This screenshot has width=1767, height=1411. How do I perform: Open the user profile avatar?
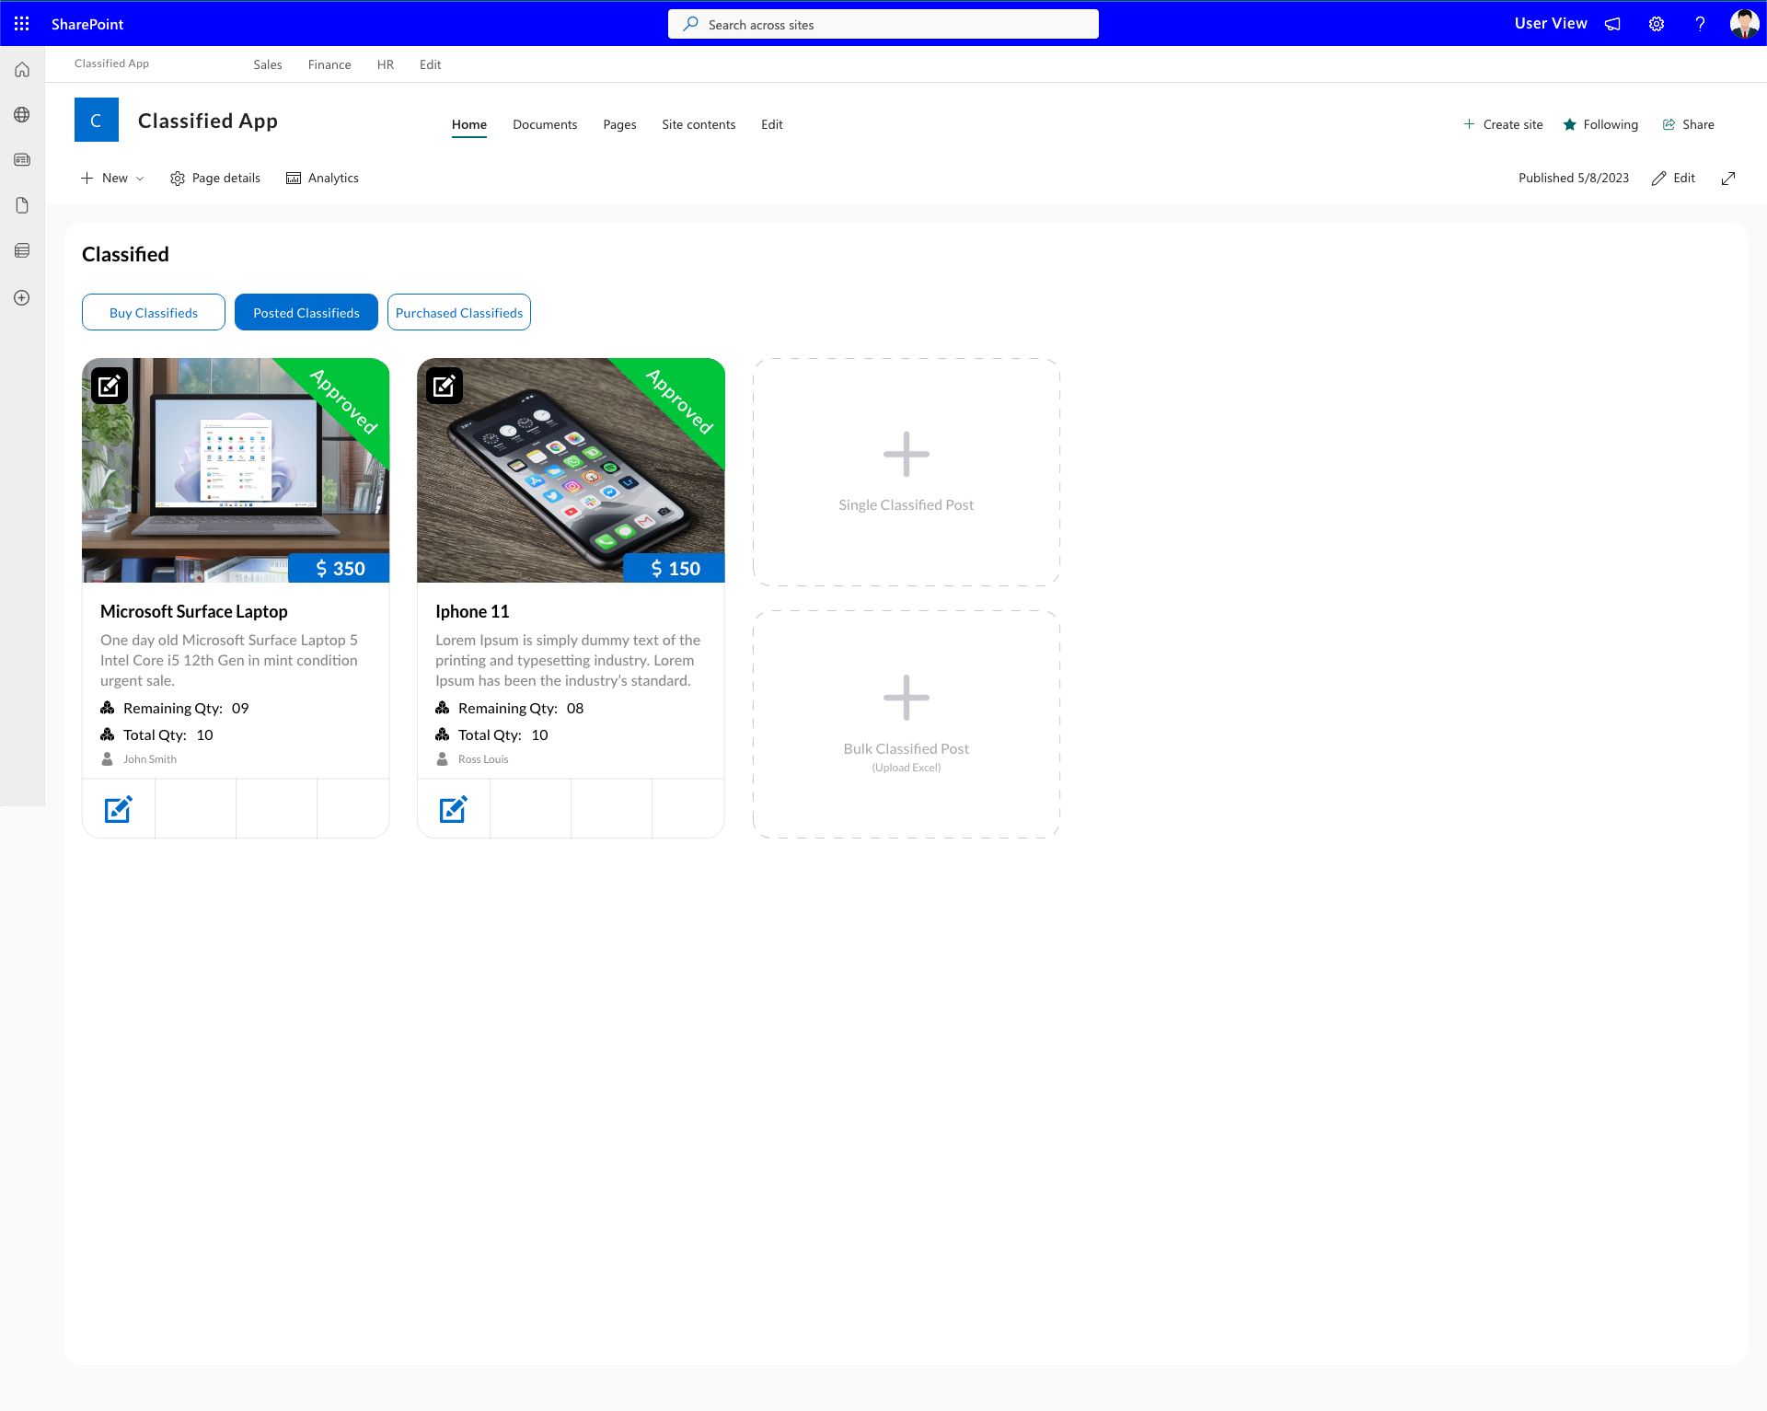point(1744,24)
